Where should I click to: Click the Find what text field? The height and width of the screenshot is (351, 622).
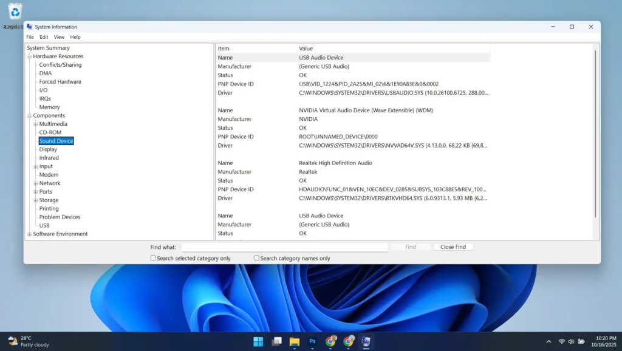point(284,247)
